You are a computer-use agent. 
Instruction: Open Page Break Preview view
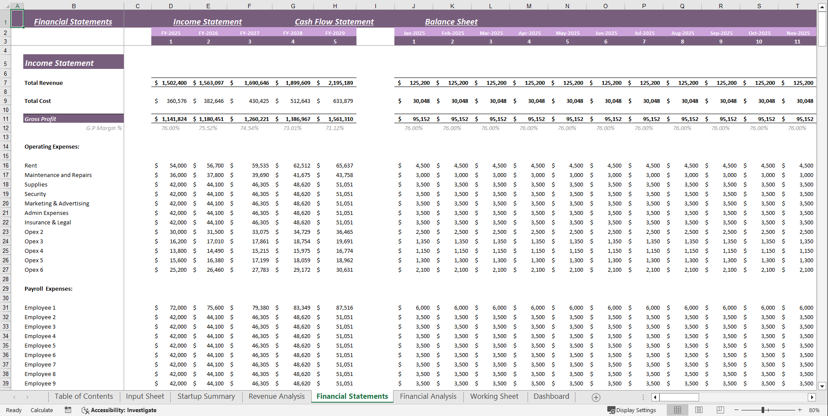coord(720,410)
